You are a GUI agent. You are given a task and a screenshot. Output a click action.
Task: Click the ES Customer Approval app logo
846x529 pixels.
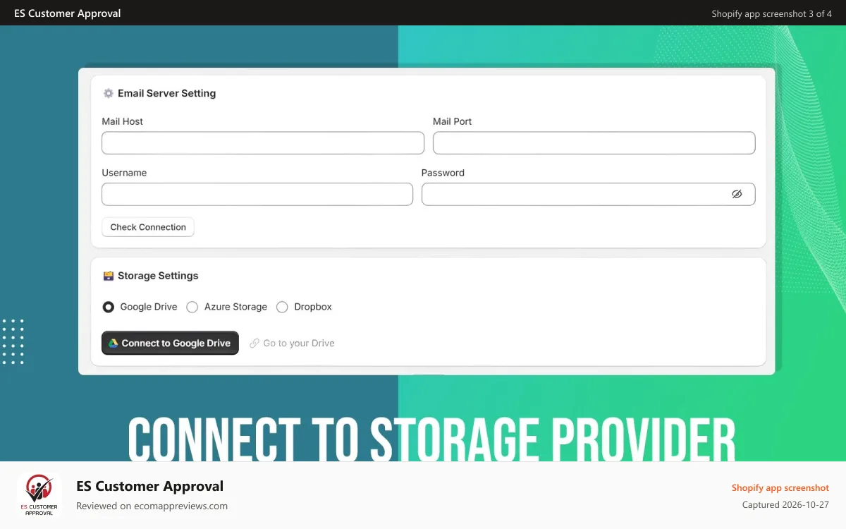(39, 495)
